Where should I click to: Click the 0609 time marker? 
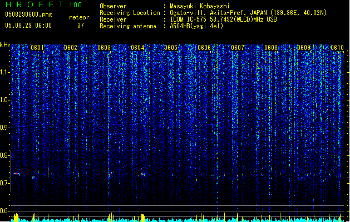click(304, 48)
